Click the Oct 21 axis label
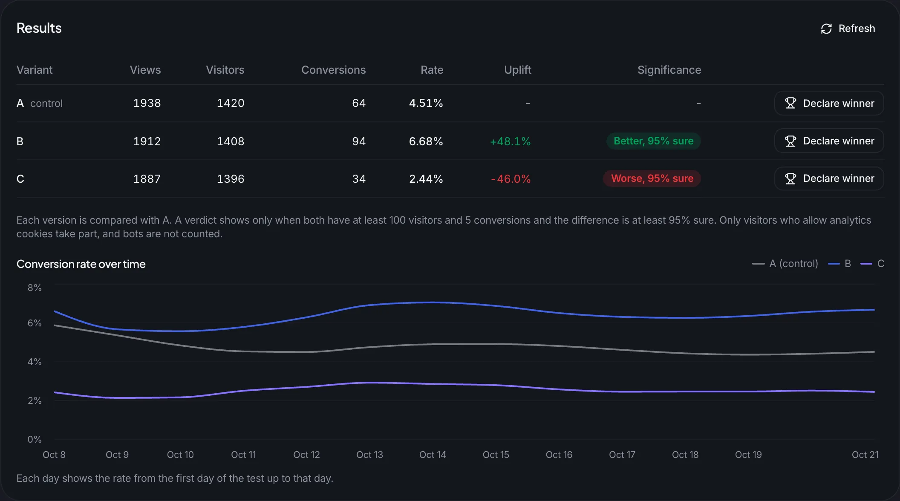This screenshot has width=900, height=501. point(865,455)
